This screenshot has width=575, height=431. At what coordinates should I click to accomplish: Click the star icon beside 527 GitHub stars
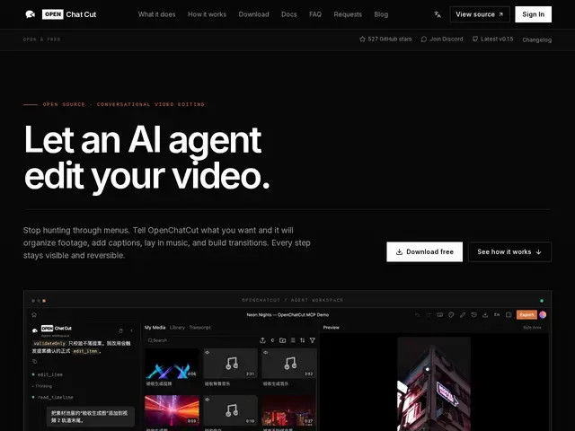tap(362, 39)
